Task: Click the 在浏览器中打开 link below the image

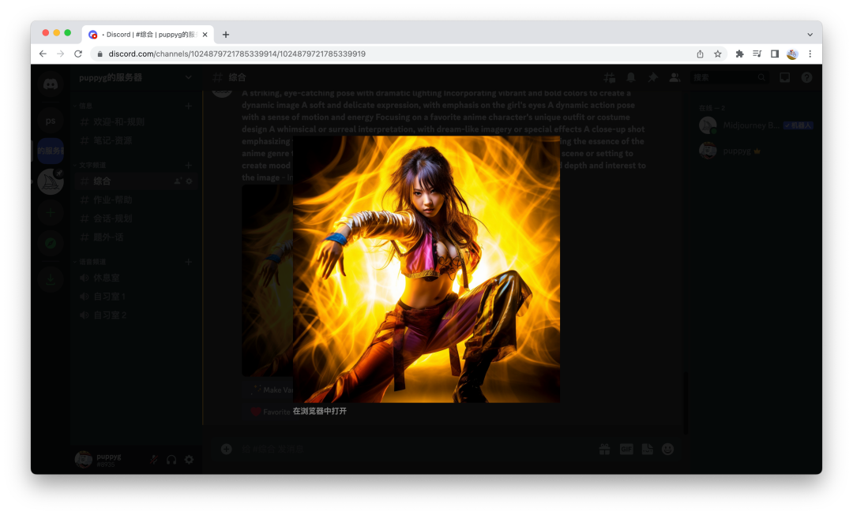Action: [x=320, y=411]
